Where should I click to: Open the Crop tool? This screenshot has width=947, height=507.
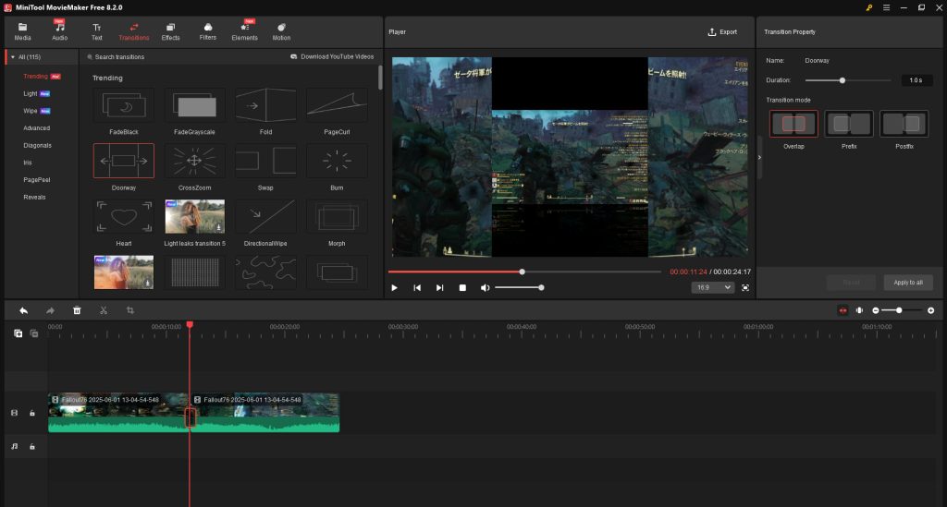coord(129,310)
